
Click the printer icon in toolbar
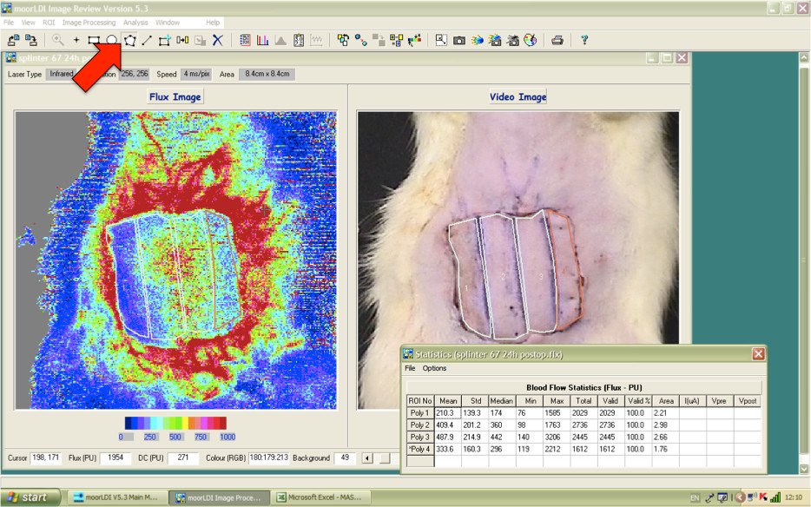pyautogui.click(x=557, y=40)
